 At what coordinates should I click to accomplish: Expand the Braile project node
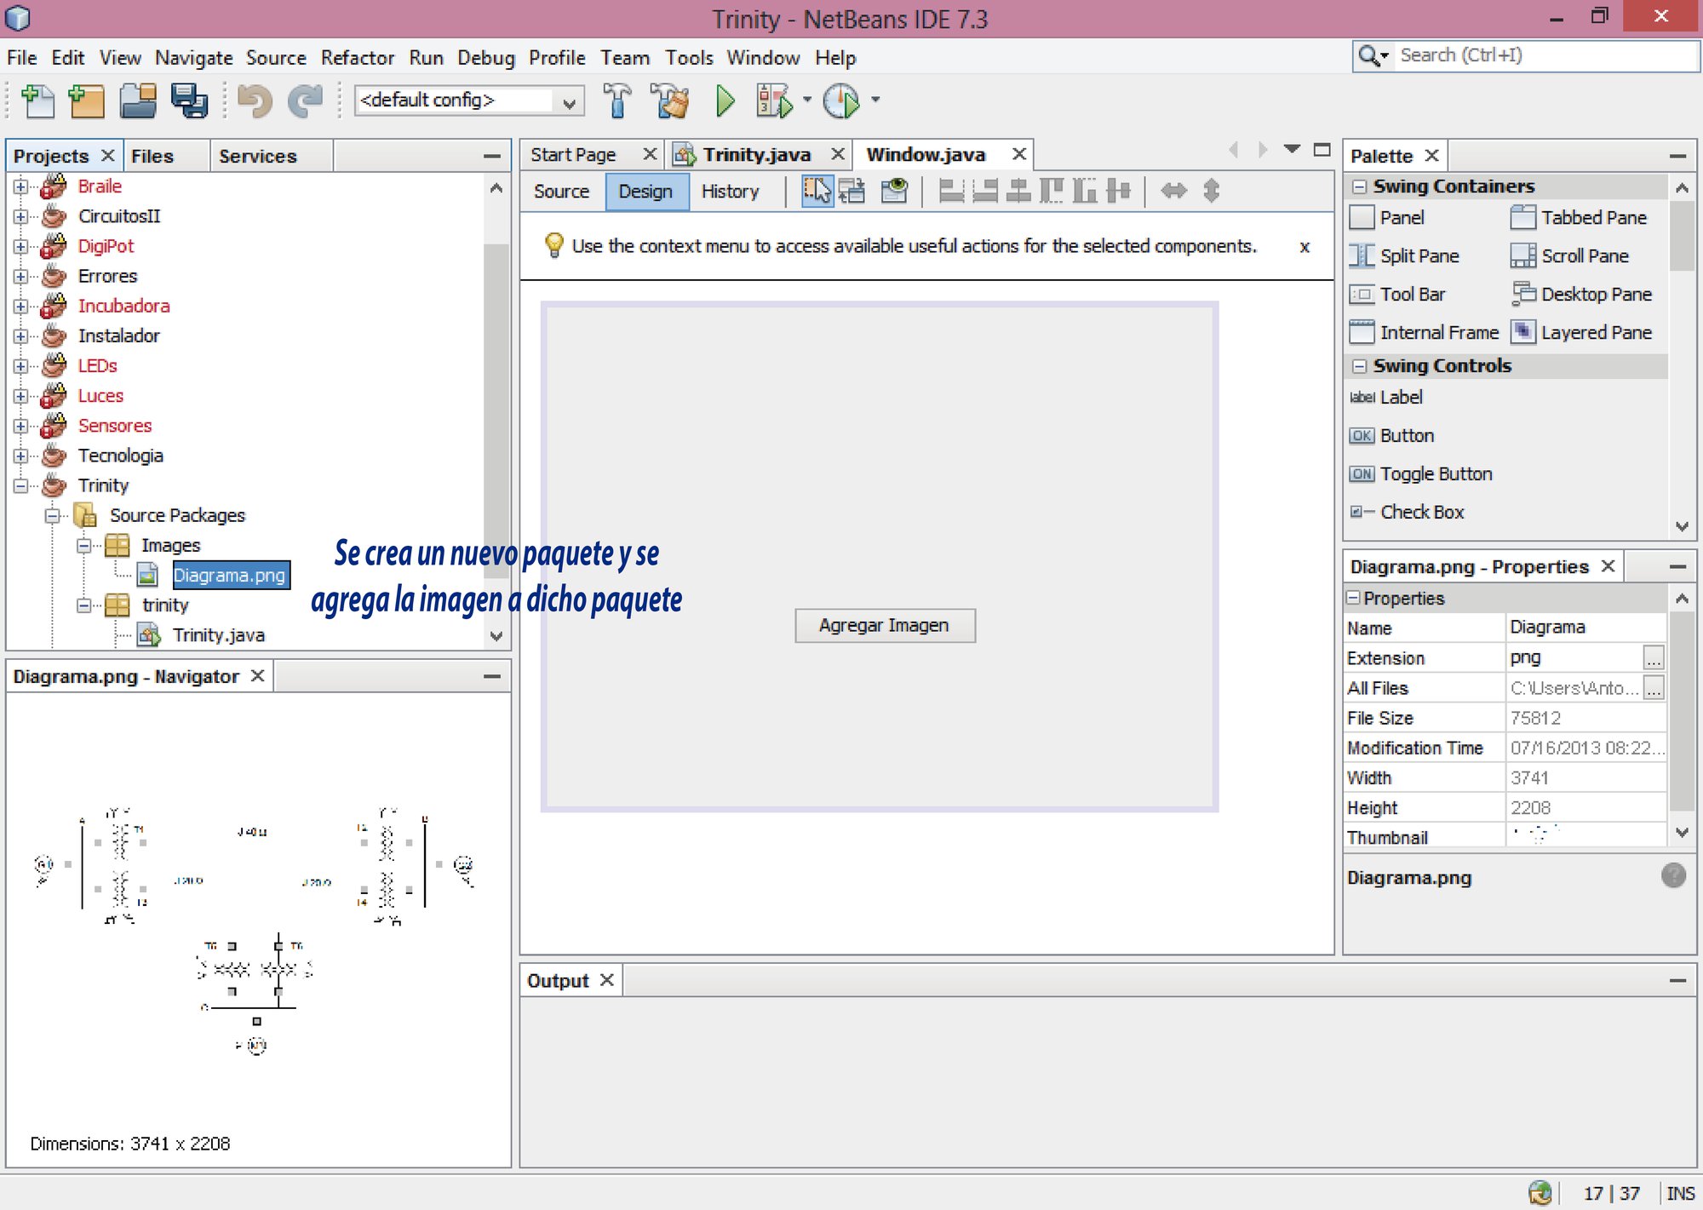point(20,186)
